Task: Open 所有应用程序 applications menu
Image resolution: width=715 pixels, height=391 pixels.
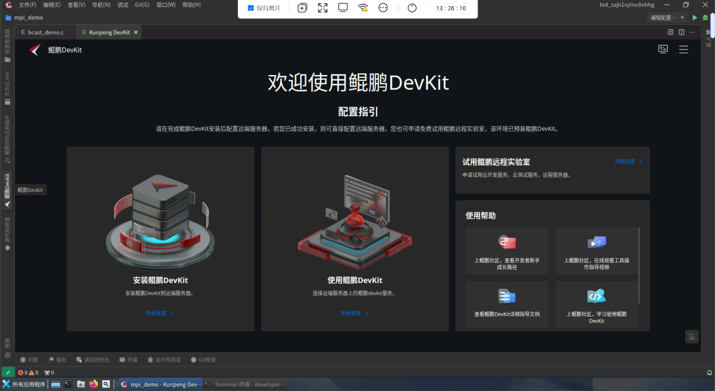Action: pos(24,384)
